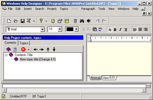Image resolution: width=153 pixels, height=100 pixels.
Task: Toggle Normal text style N button
Action: [110, 30]
